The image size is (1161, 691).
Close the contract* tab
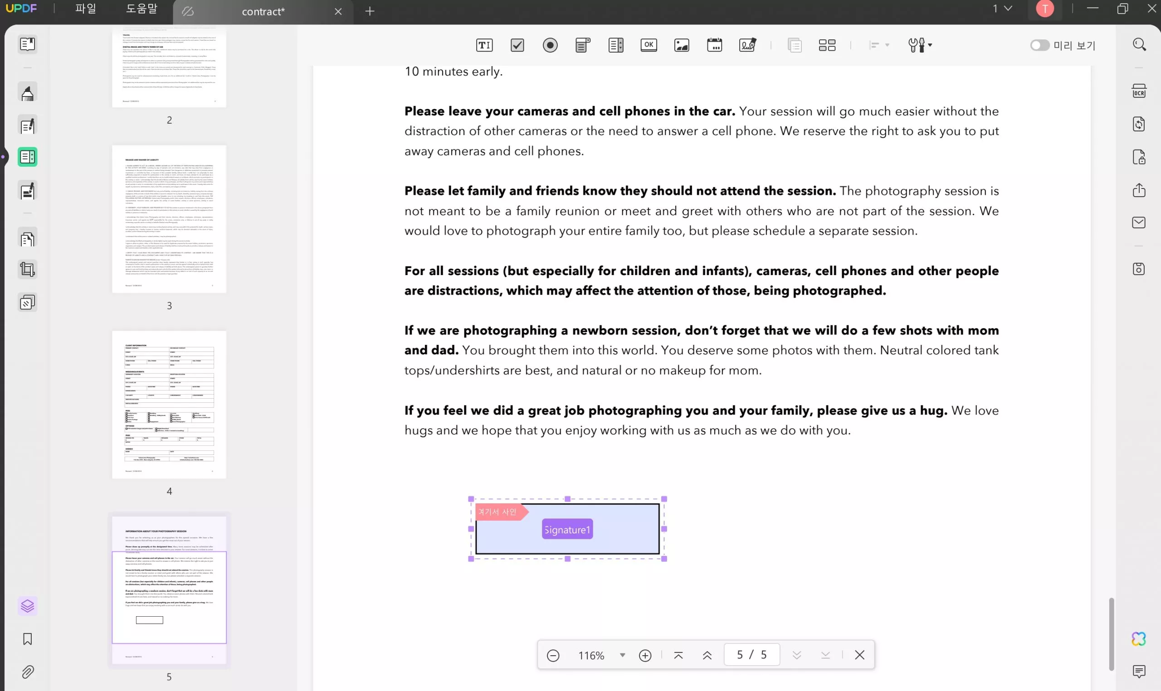[x=338, y=12]
